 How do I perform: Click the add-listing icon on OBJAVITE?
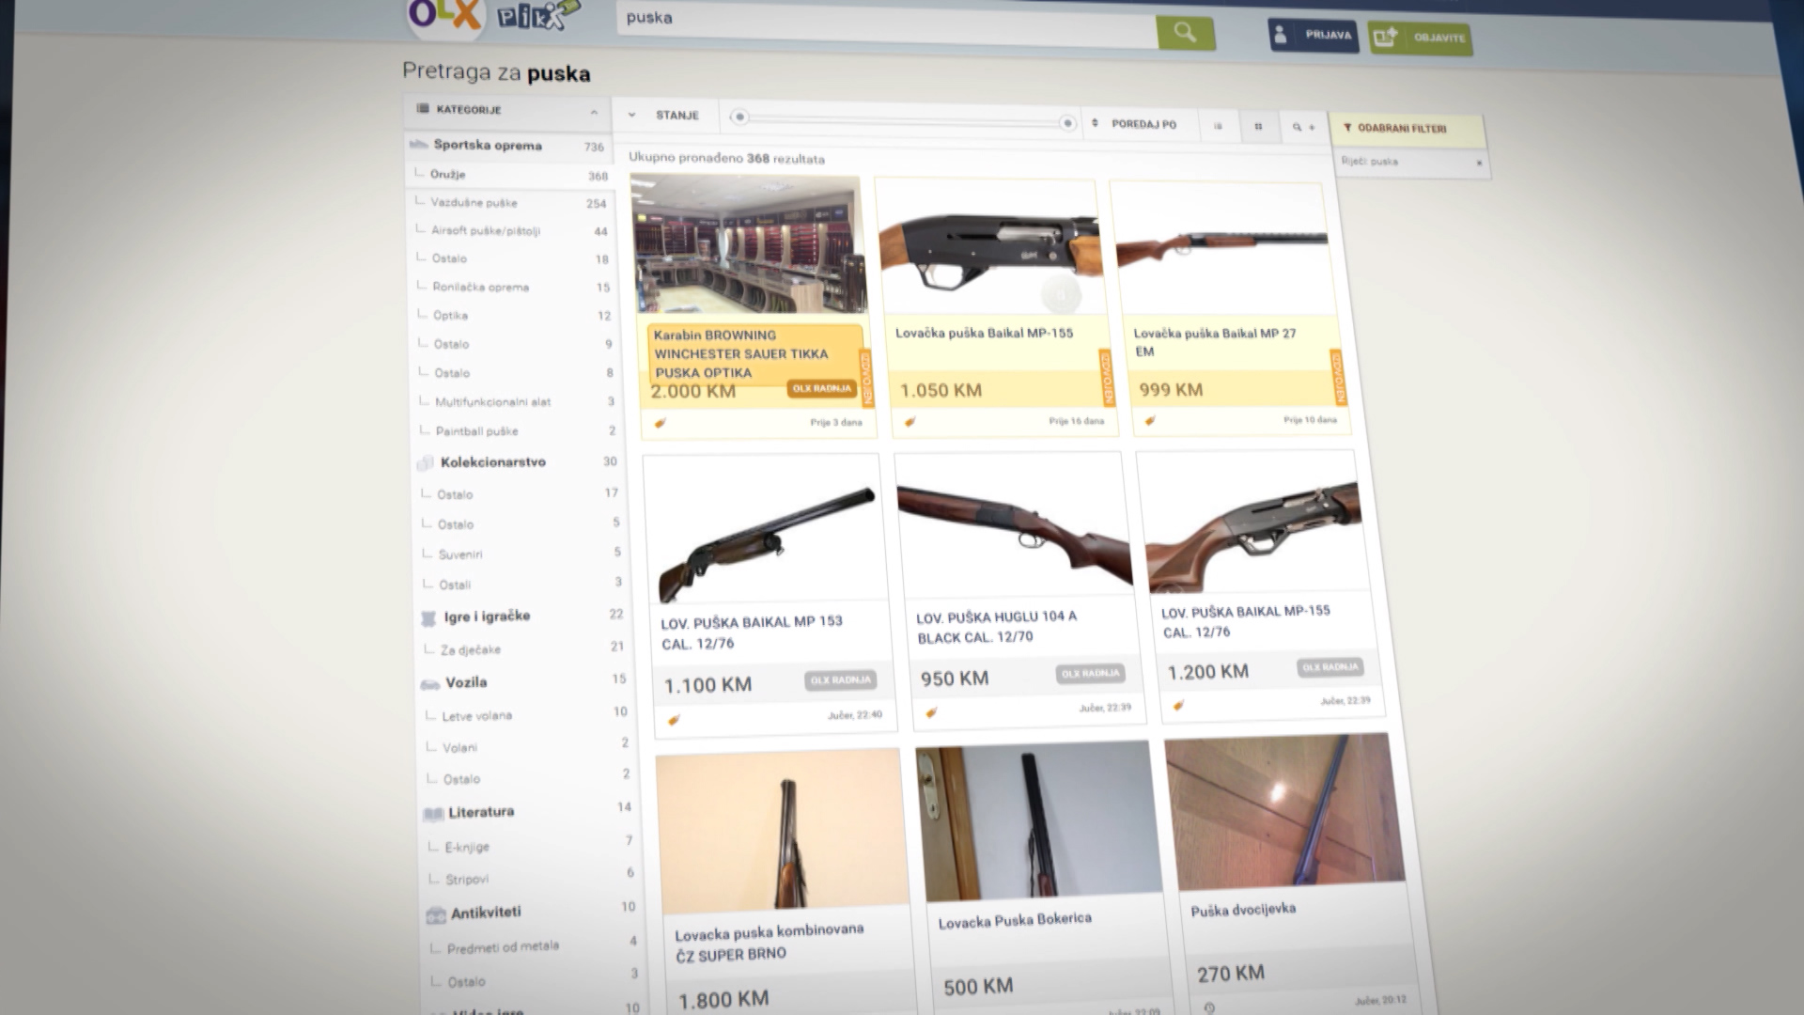(x=1386, y=38)
